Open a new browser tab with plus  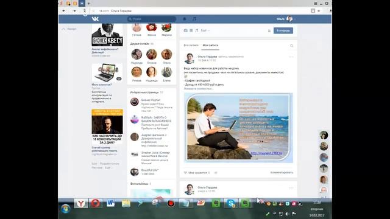[88, 4]
